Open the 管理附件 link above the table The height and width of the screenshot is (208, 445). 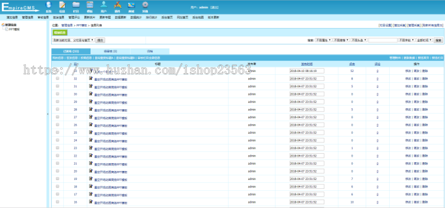click(395, 58)
